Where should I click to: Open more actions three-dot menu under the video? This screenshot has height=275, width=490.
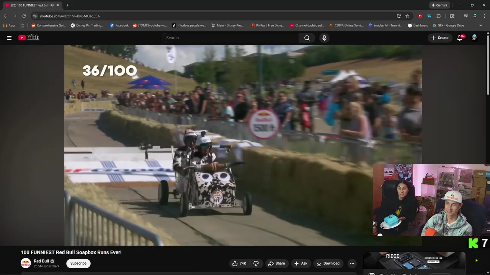coord(352,263)
